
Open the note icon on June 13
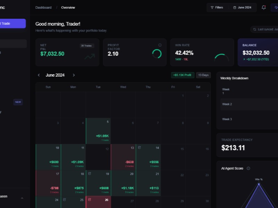click(139, 147)
